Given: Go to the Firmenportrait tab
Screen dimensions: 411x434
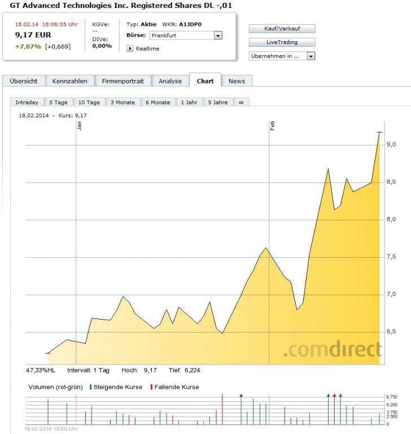Looking at the screenshot, I should point(123,81).
